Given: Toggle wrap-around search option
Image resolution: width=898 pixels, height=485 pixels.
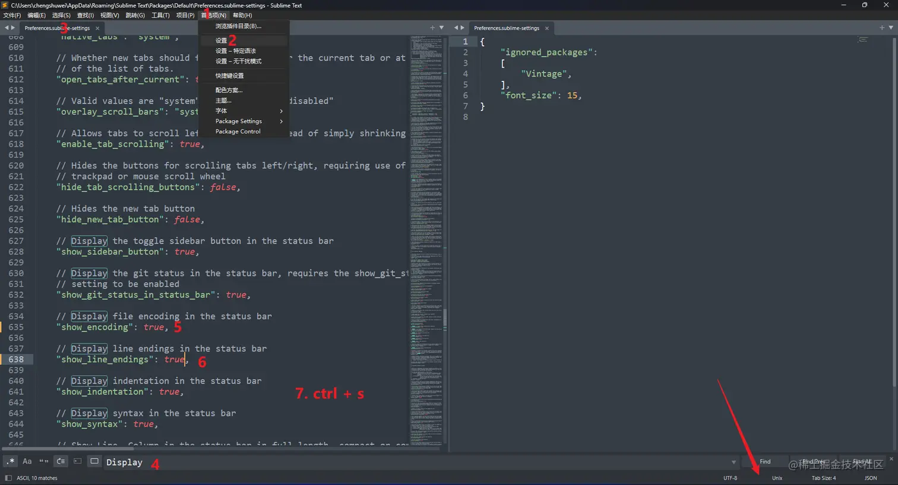Looking at the screenshot, I should pos(61,461).
